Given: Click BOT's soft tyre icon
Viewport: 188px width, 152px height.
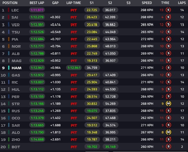Looking at the screenshot, I should pos(168,147).
